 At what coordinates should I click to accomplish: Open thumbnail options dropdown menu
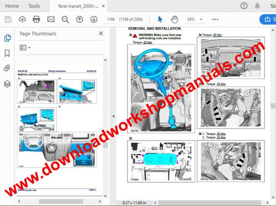click(25, 47)
